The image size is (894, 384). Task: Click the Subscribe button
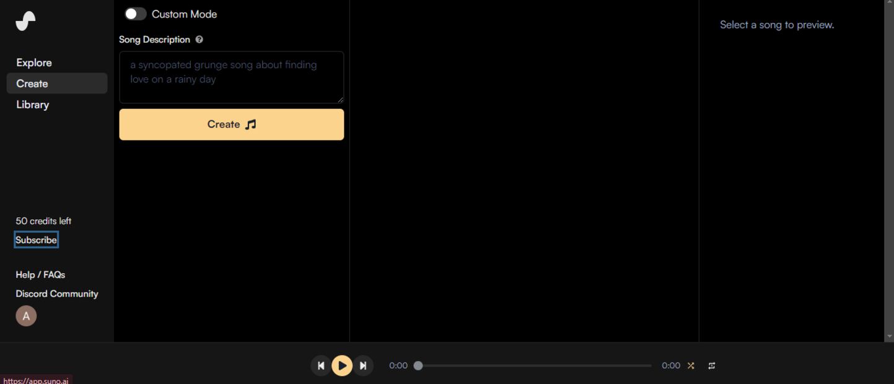(36, 240)
